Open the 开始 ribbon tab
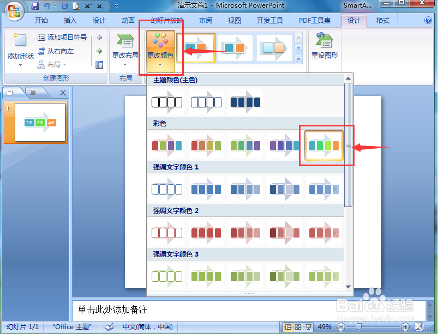This screenshot has height=334, width=438. [x=41, y=20]
